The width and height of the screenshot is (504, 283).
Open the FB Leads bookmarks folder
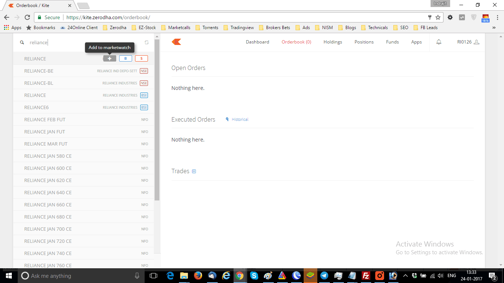[425, 28]
